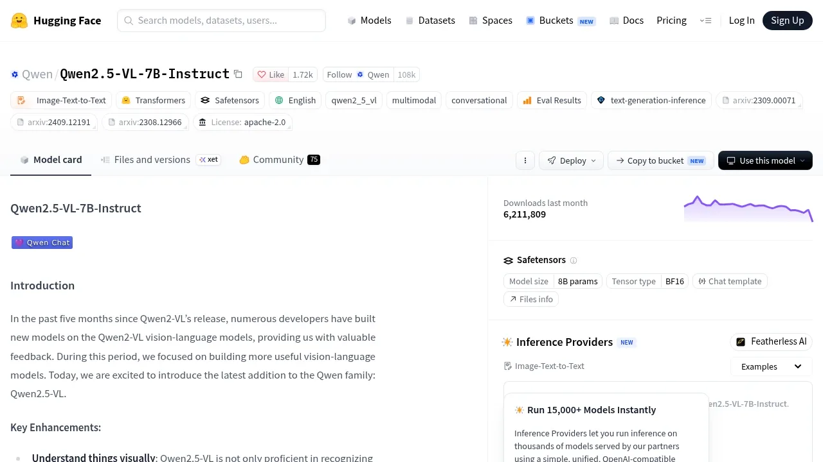This screenshot has width=823, height=462.
Task: Click the Inference Providers heading
Action: coord(565,342)
